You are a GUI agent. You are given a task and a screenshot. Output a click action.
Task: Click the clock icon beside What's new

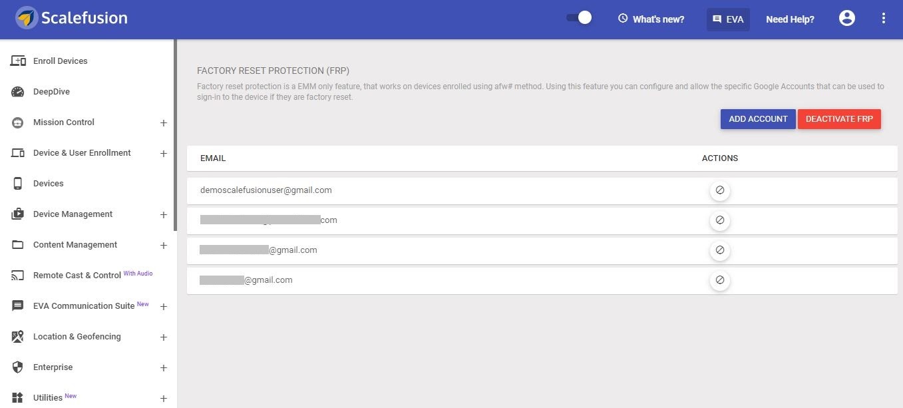click(623, 19)
